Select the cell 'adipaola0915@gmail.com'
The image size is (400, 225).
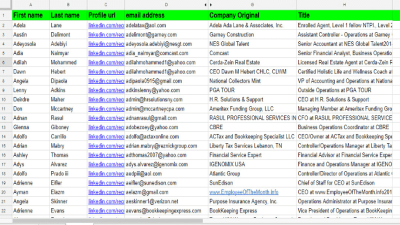pyautogui.click(x=166, y=81)
